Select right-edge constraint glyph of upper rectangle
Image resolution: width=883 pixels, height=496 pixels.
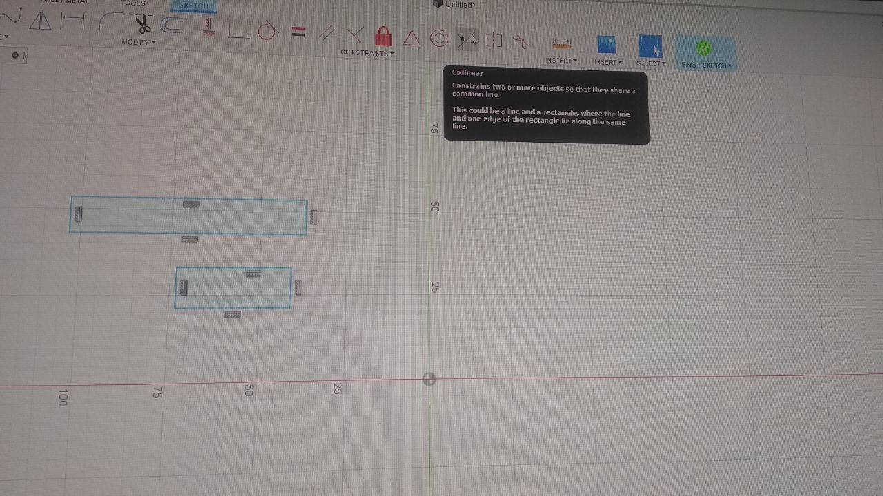coord(315,217)
